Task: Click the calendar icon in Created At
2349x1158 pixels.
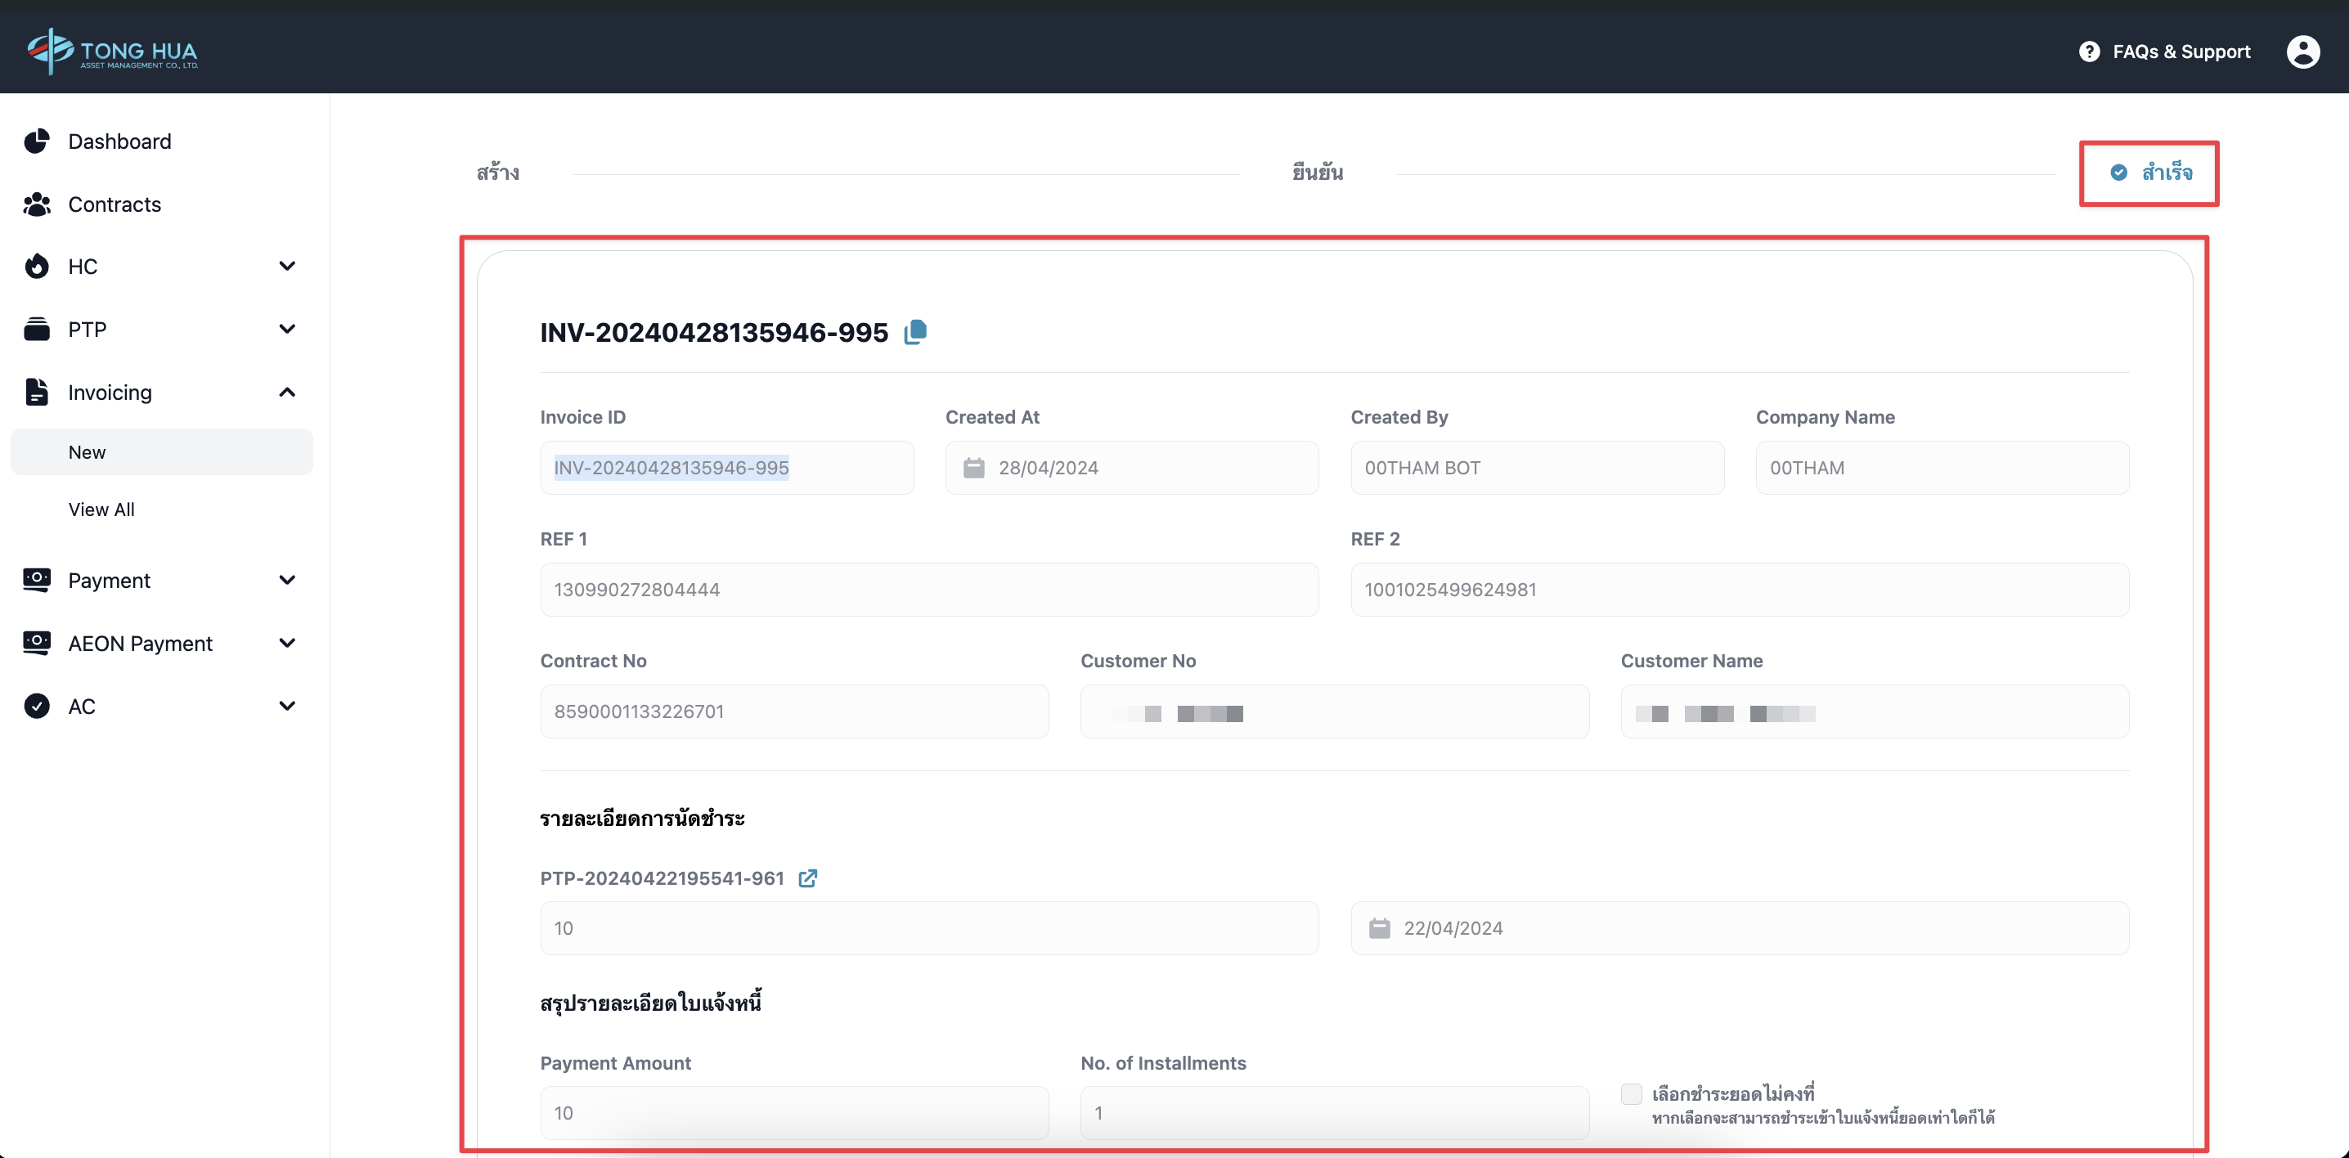Action: (x=973, y=468)
